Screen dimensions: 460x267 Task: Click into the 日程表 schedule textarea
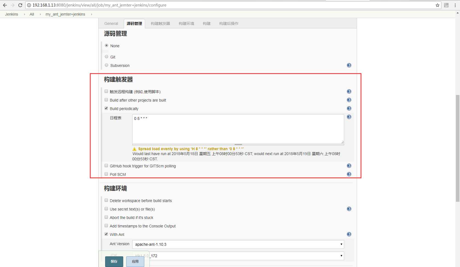pyautogui.click(x=238, y=129)
